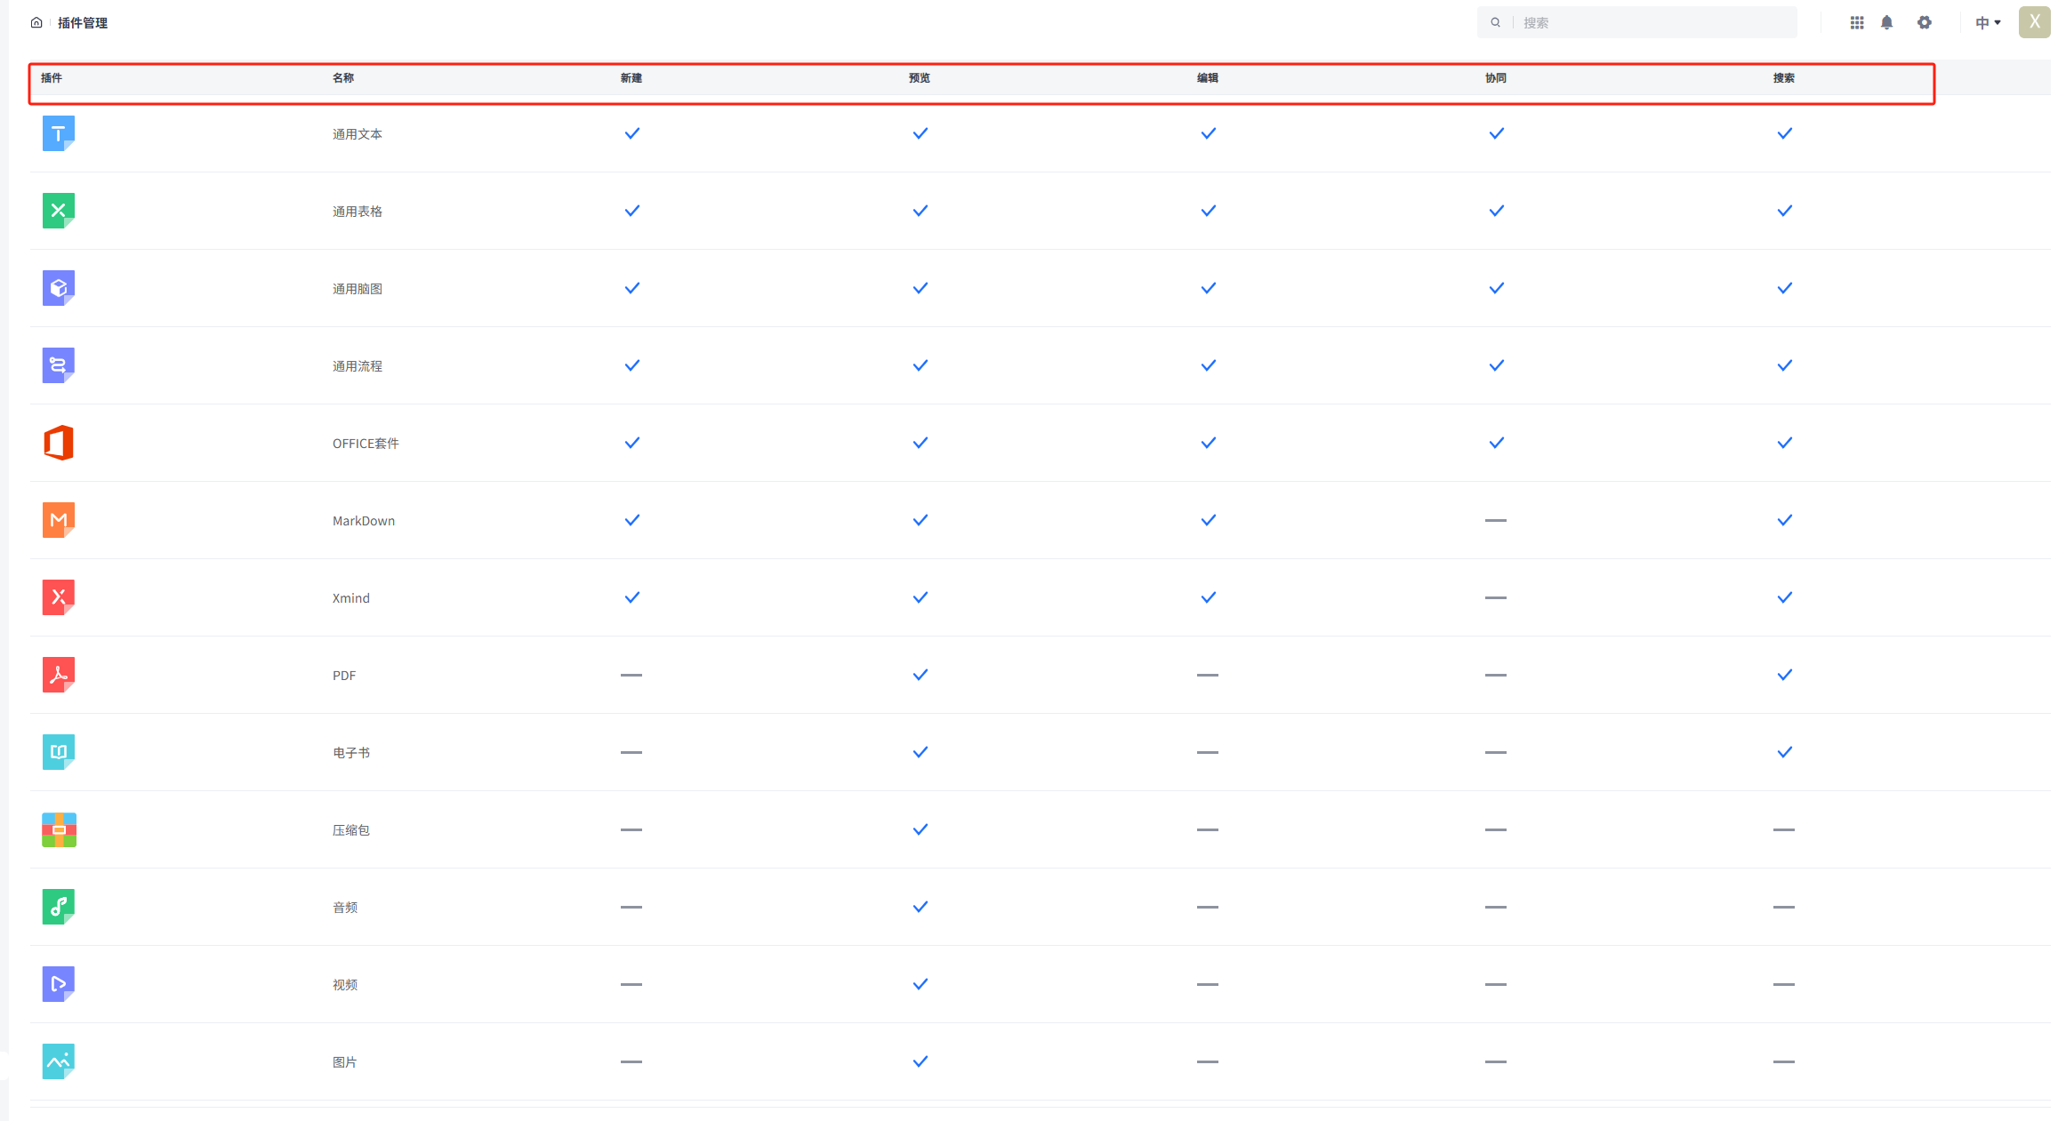Open the 中 language dropdown
Image resolution: width=2066 pixels, height=1121 pixels.
pyautogui.click(x=1988, y=23)
